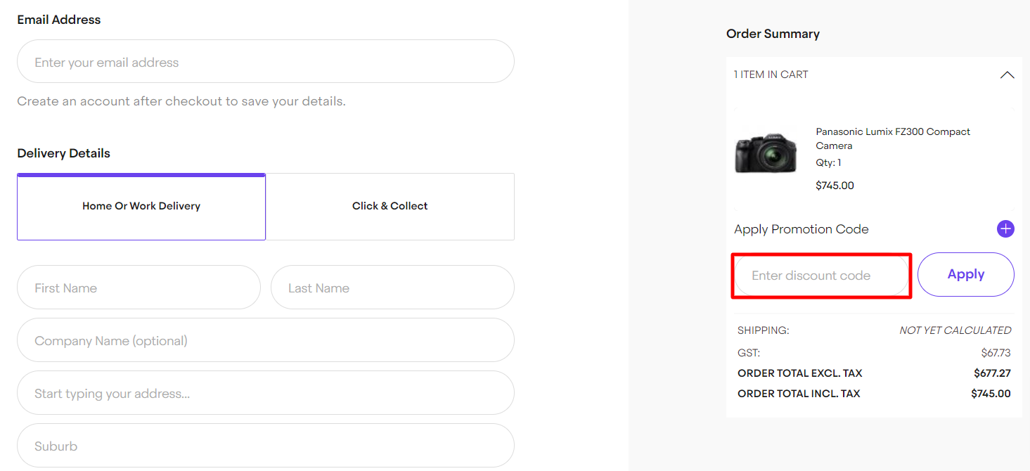Click the NOT YET CALCULATED shipping value
Screen dimensions: 1030x471
click(x=955, y=330)
